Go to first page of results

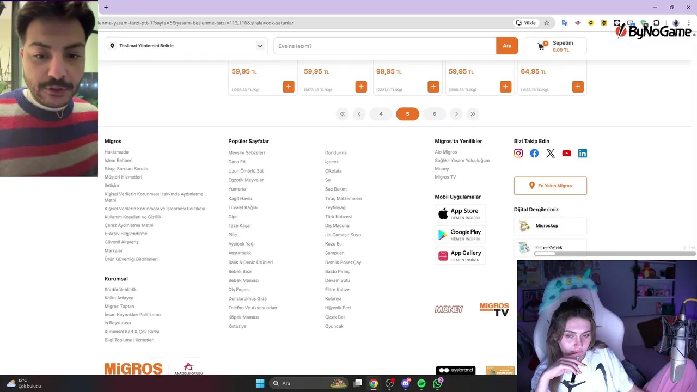pyautogui.click(x=342, y=114)
